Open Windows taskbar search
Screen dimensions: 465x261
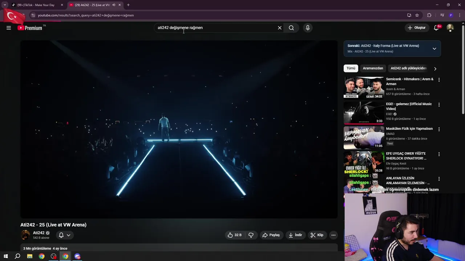17,256
